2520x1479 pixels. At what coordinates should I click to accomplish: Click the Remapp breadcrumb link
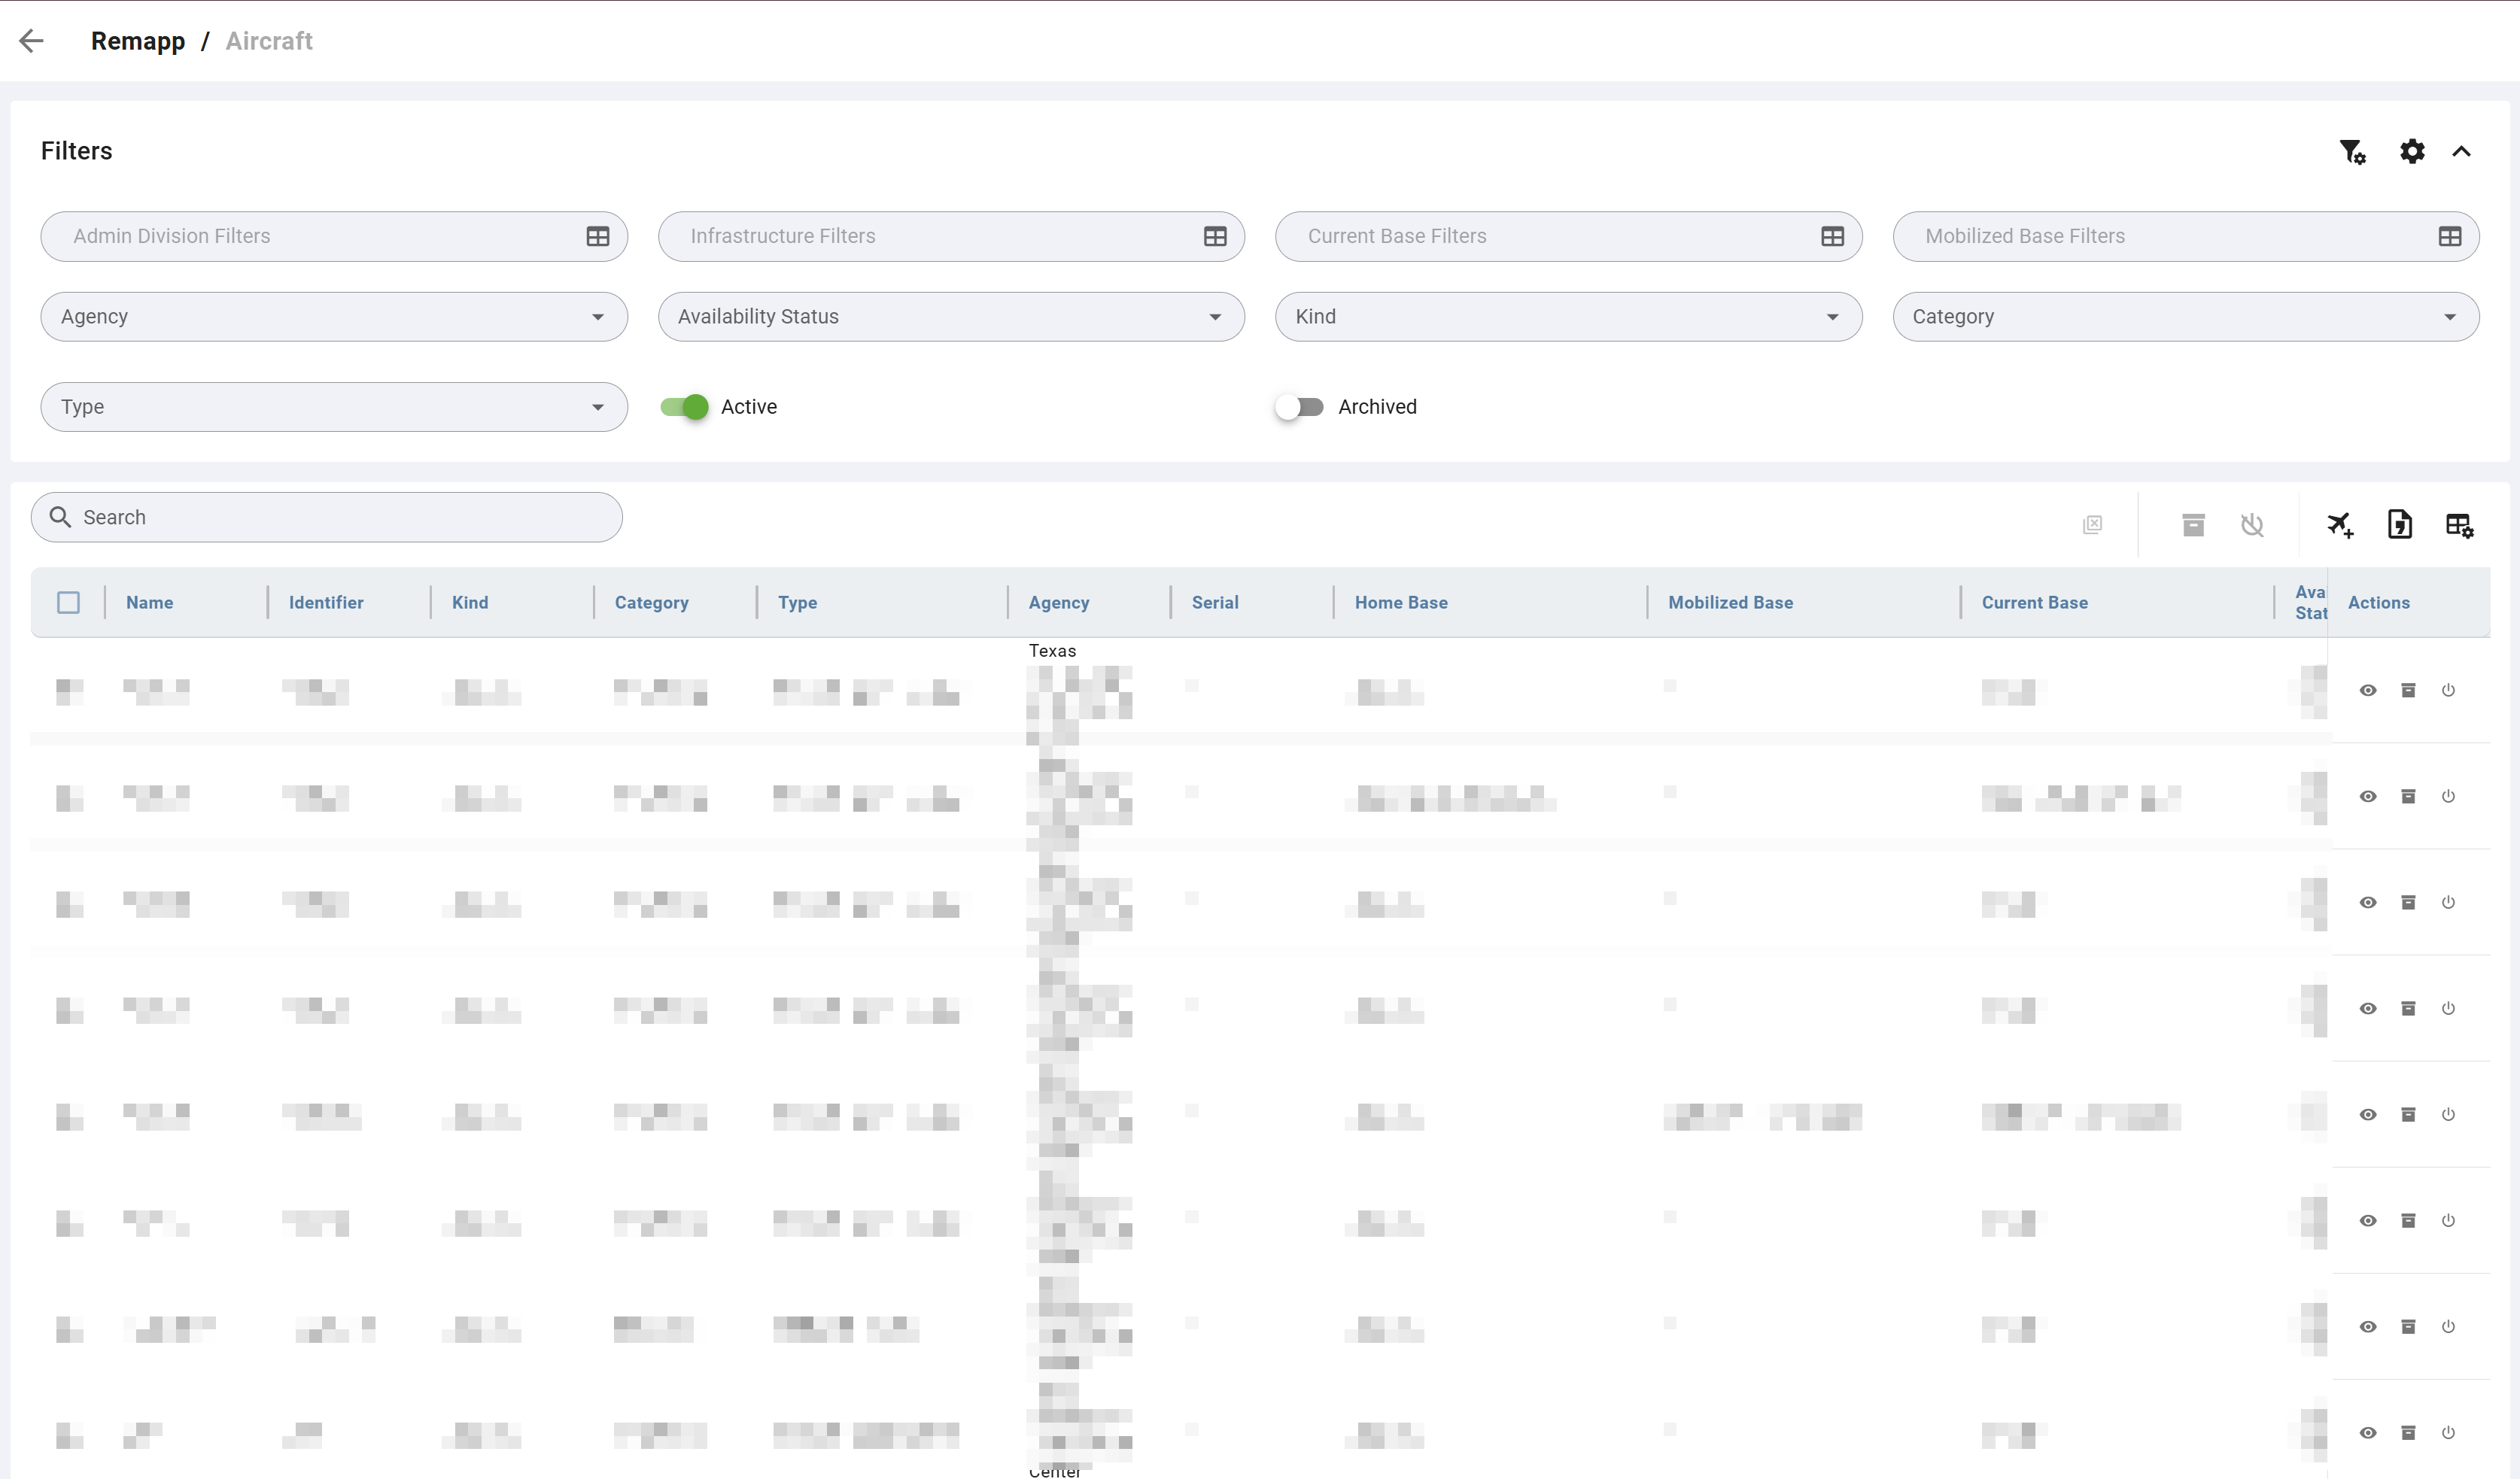click(x=138, y=41)
